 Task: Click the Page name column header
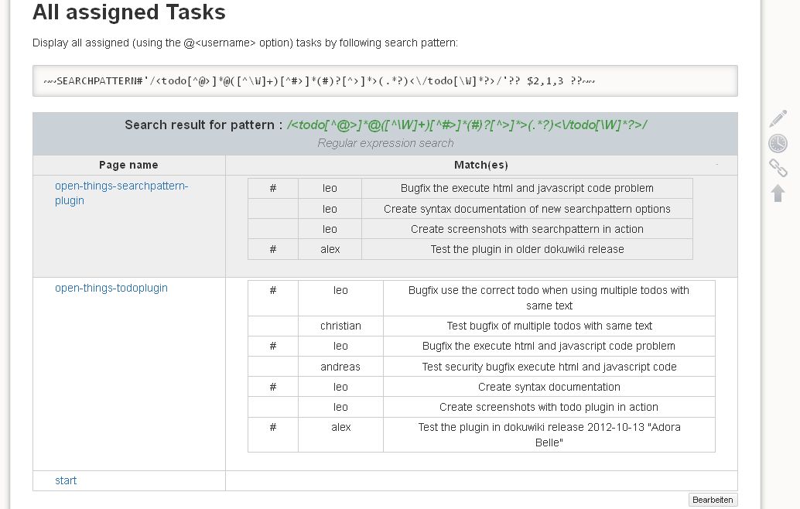128,165
